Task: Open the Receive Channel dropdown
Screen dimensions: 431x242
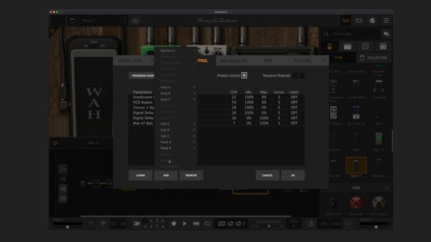Action: [x=298, y=75]
